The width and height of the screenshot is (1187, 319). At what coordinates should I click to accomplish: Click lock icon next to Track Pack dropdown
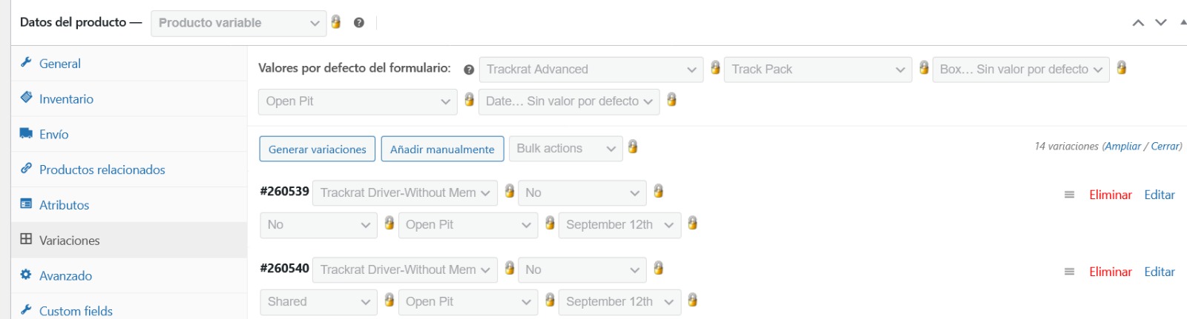924,68
